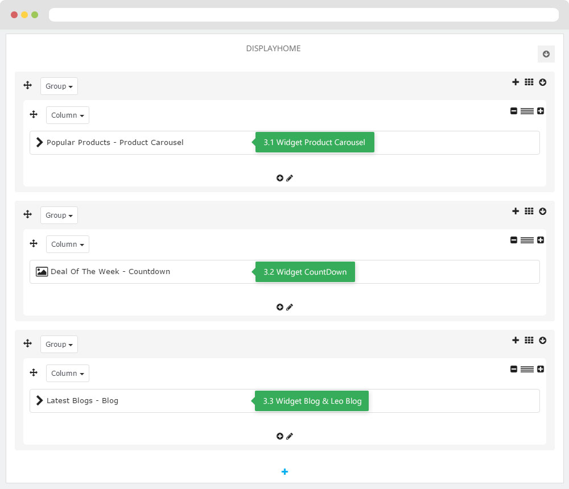This screenshot has height=489, width=569.
Task: Open the Group dropdown above Latest Blogs
Action: coord(59,344)
